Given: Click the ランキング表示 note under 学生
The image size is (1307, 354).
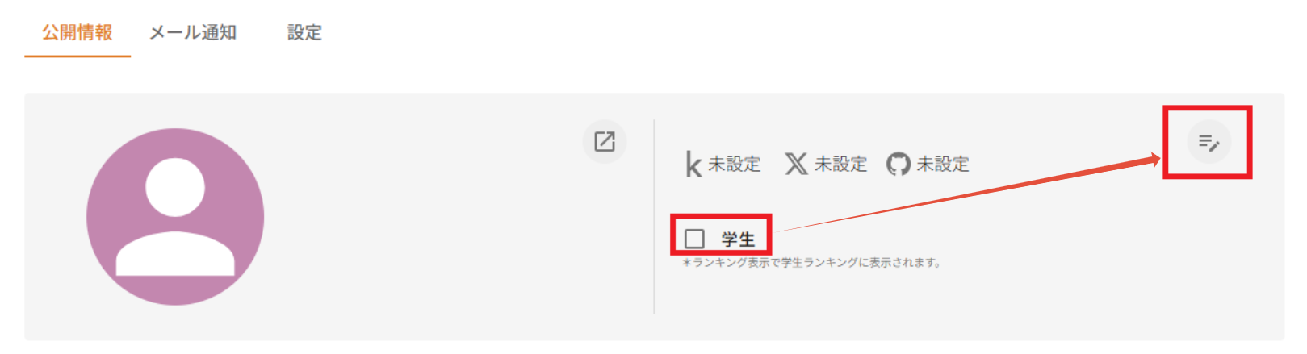Looking at the screenshot, I should [811, 262].
